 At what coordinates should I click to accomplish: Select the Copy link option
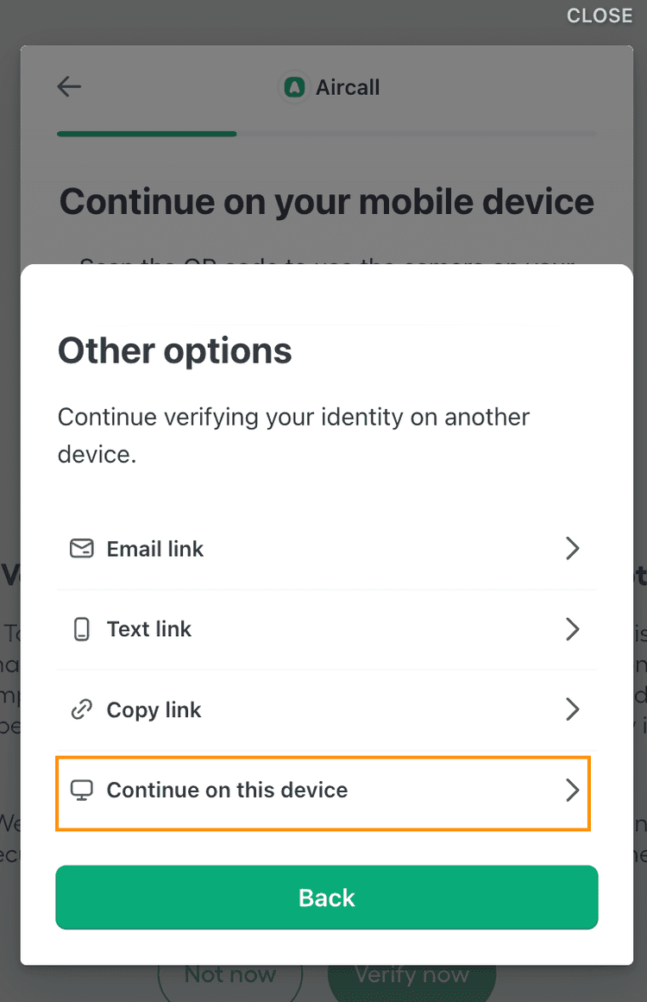point(154,710)
